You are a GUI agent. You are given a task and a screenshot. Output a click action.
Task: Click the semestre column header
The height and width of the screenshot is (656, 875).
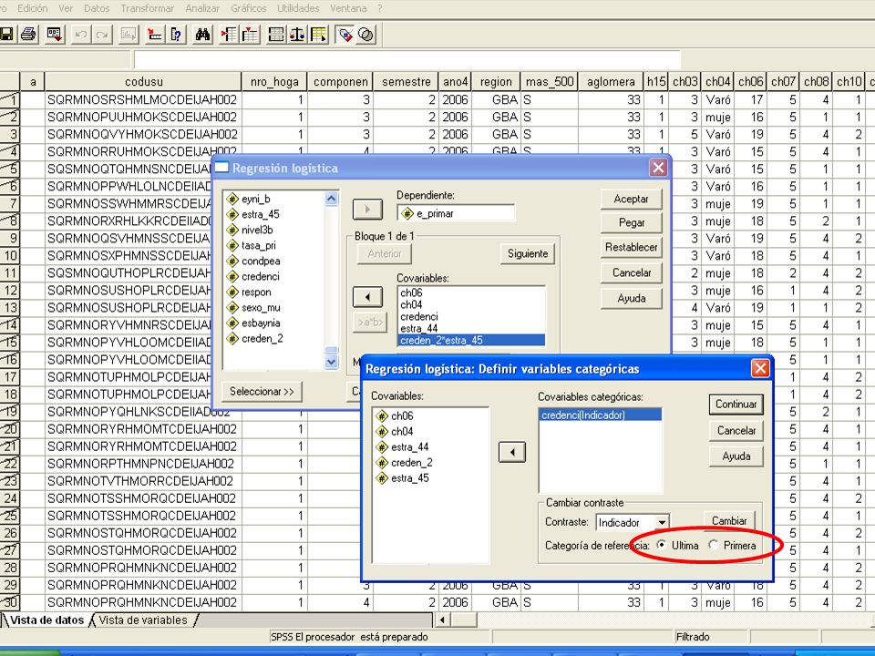[x=406, y=81]
